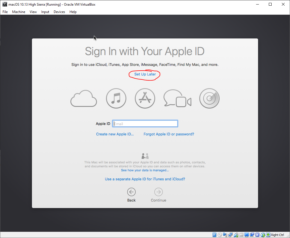
Task: Click the iTunes music note icon
Action: pyautogui.click(x=116, y=98)
